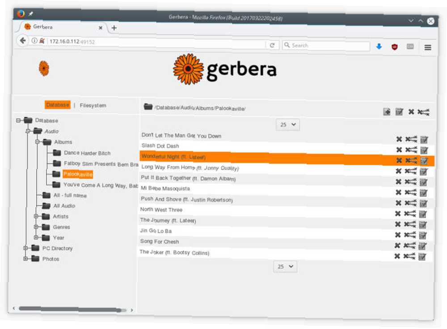Screen dimensions: 447x329
Task: Open the bottom items-per-page 25 dropdown
Action: point(285,267)
